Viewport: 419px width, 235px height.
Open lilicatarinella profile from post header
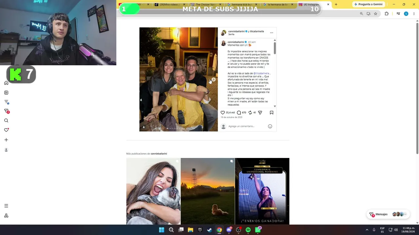(257, 31)
